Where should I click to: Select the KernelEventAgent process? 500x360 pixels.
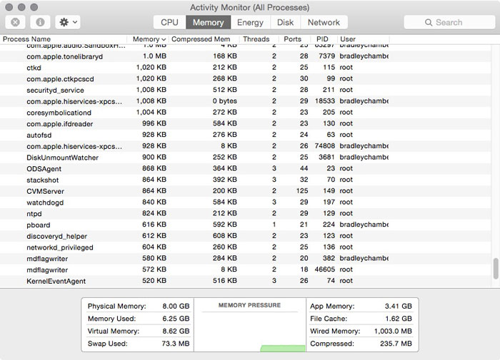[245, 281]
